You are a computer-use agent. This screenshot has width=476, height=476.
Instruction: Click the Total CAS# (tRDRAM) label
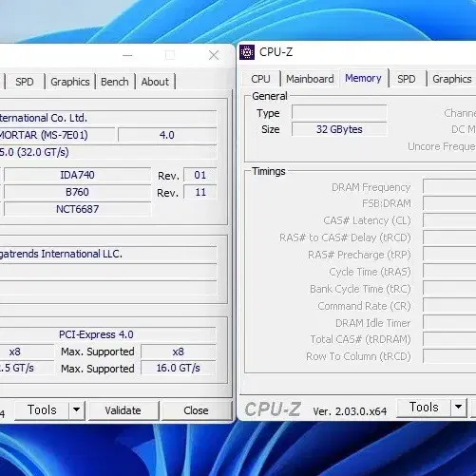360,339
